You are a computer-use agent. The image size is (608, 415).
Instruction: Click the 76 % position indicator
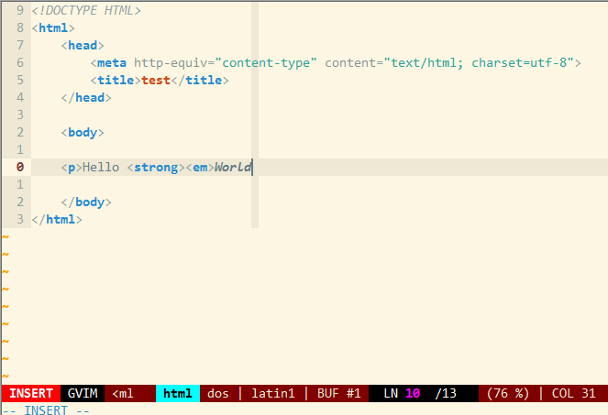(508, 393)
